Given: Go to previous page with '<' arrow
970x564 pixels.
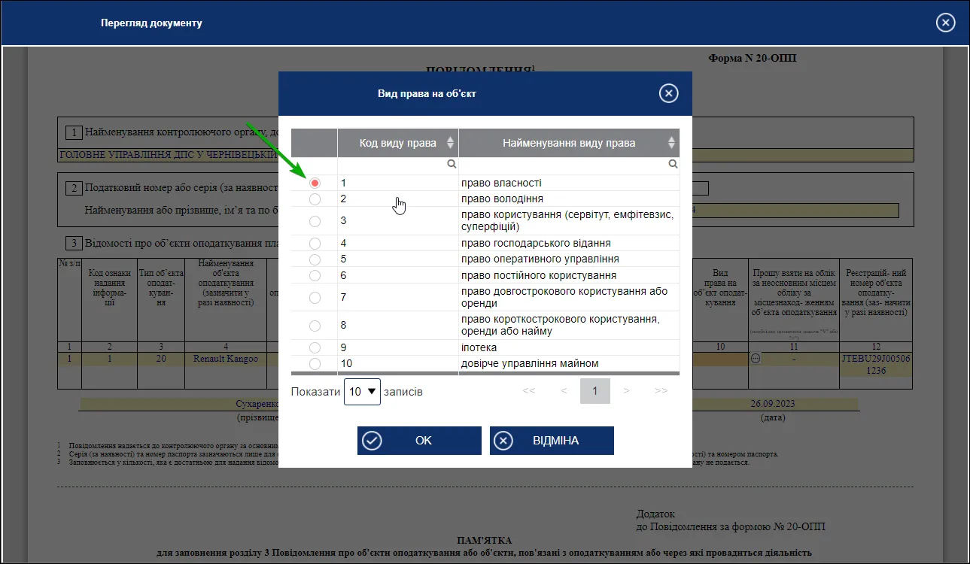Looking at the screenshot, I should tap(564, 391).
